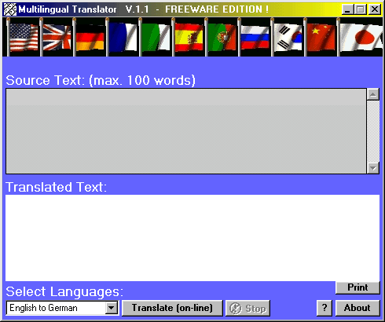This screenshot has width=385, height=322.
Task: Print the translated text
Action: (357, 287)
